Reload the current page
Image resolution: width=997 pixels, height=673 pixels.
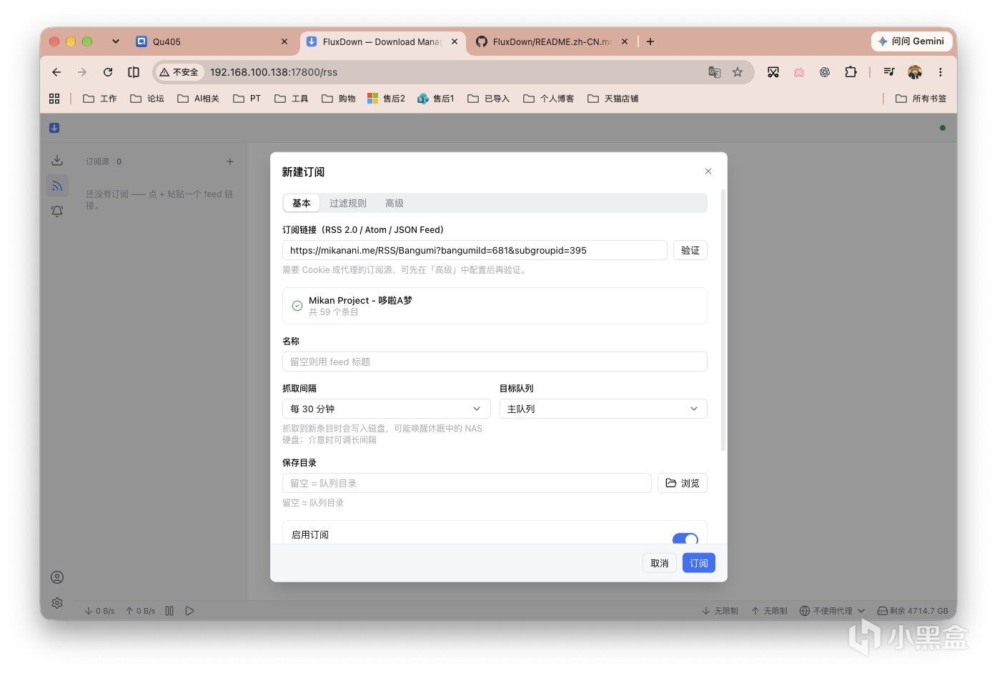pyautogui.click(x=108, y=72)
